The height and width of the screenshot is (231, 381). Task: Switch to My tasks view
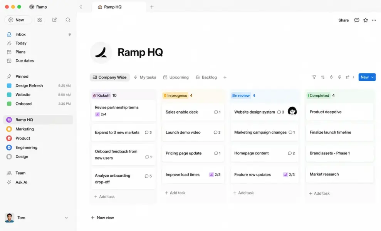pyautogui.click(x=145, y=77)
